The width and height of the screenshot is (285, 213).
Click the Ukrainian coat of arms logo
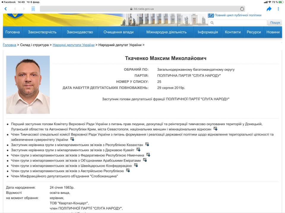pyautogui.click(x=15, y=16)
